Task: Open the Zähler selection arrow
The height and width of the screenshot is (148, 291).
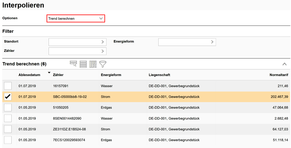Action: coord(103,51)
